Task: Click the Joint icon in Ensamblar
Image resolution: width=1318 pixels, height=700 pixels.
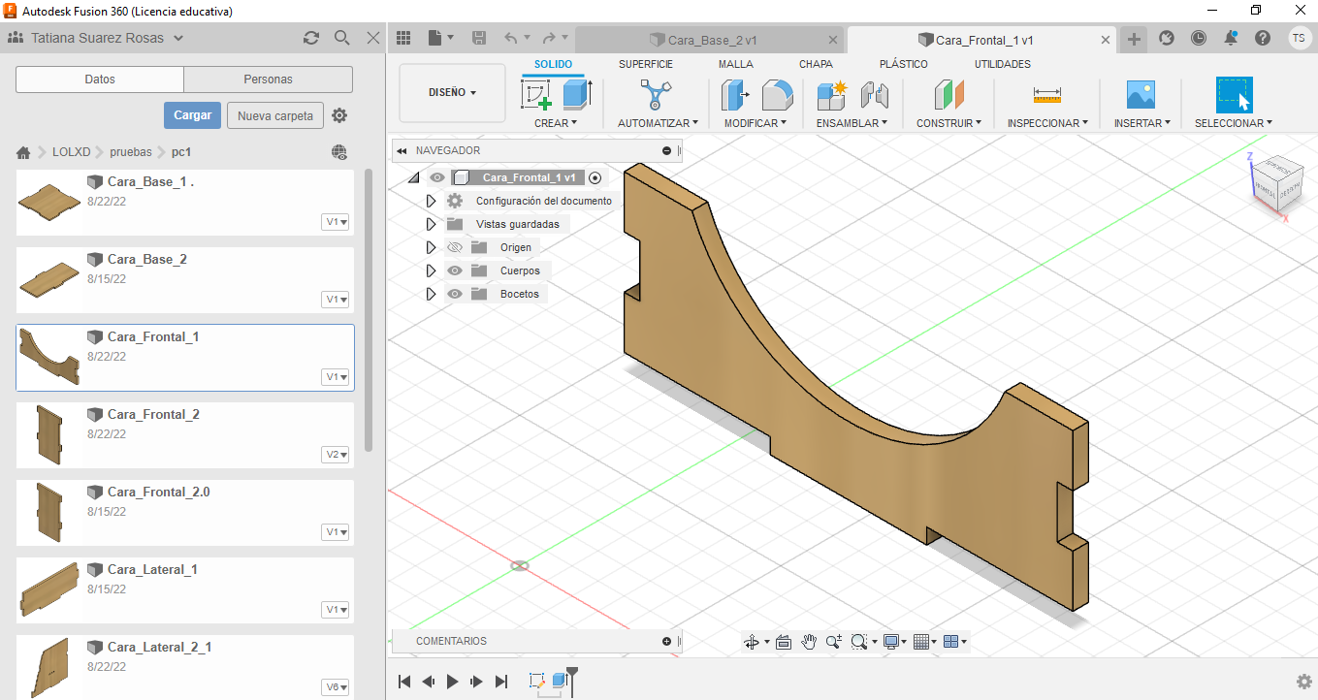Action: (x=875, y=95)
